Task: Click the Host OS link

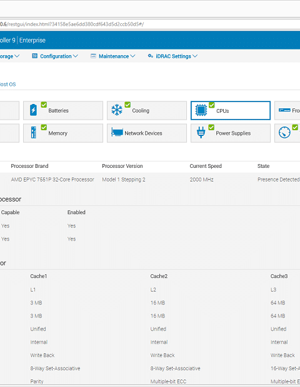Action: point(8,85)
